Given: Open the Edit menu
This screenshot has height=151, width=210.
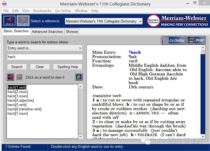Looking at the screenshot, I should tap(15, 11).
